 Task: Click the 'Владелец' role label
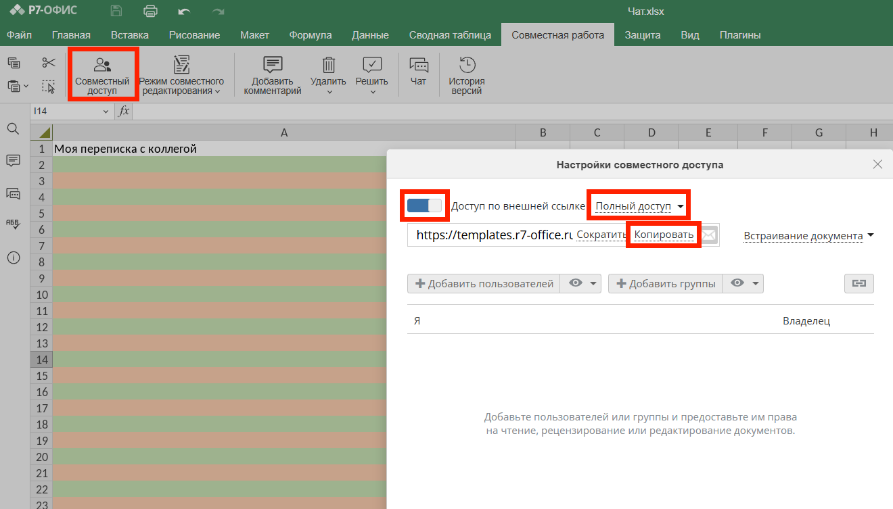coord(806,320)
